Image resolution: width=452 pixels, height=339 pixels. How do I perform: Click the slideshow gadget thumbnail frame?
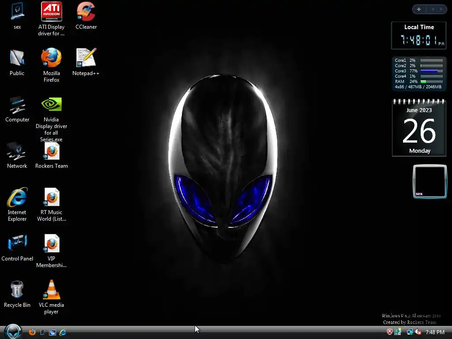[x=430, y=181]
